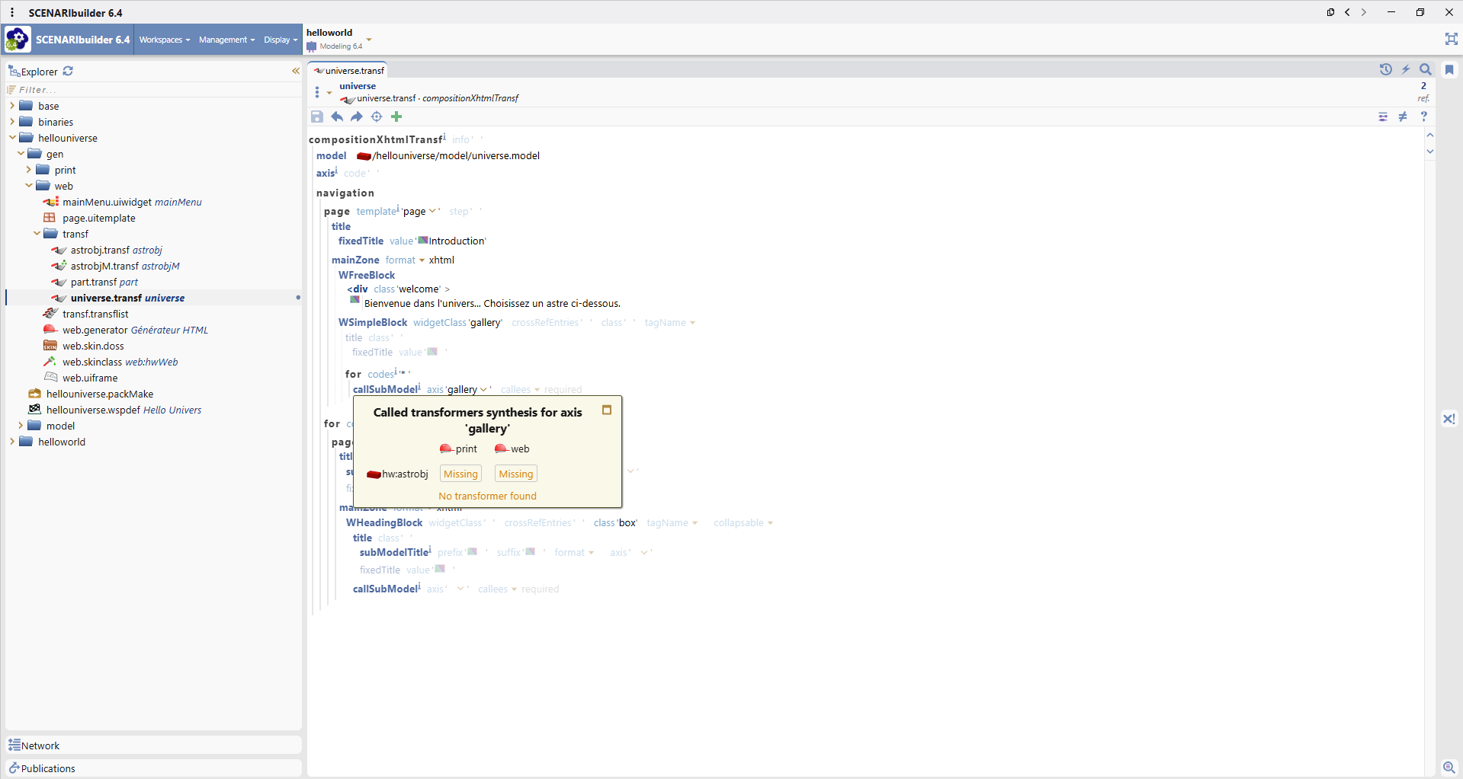This screenshot has width=1463, height=779.
Task: Click the Missing button under print
Action: point(460,474)
